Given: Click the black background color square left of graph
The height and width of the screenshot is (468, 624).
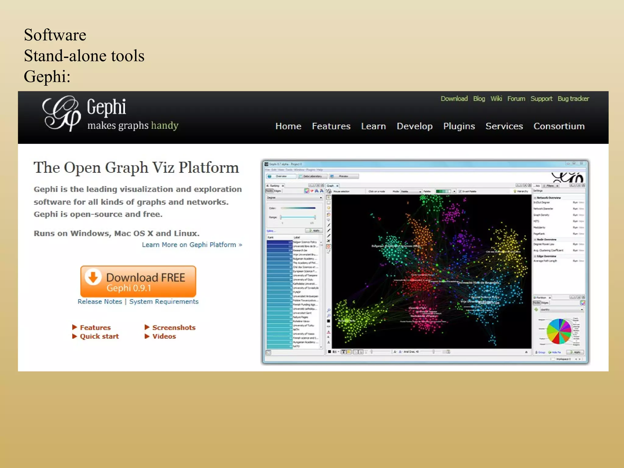Looking at the screenshot, I should (328, 321).
